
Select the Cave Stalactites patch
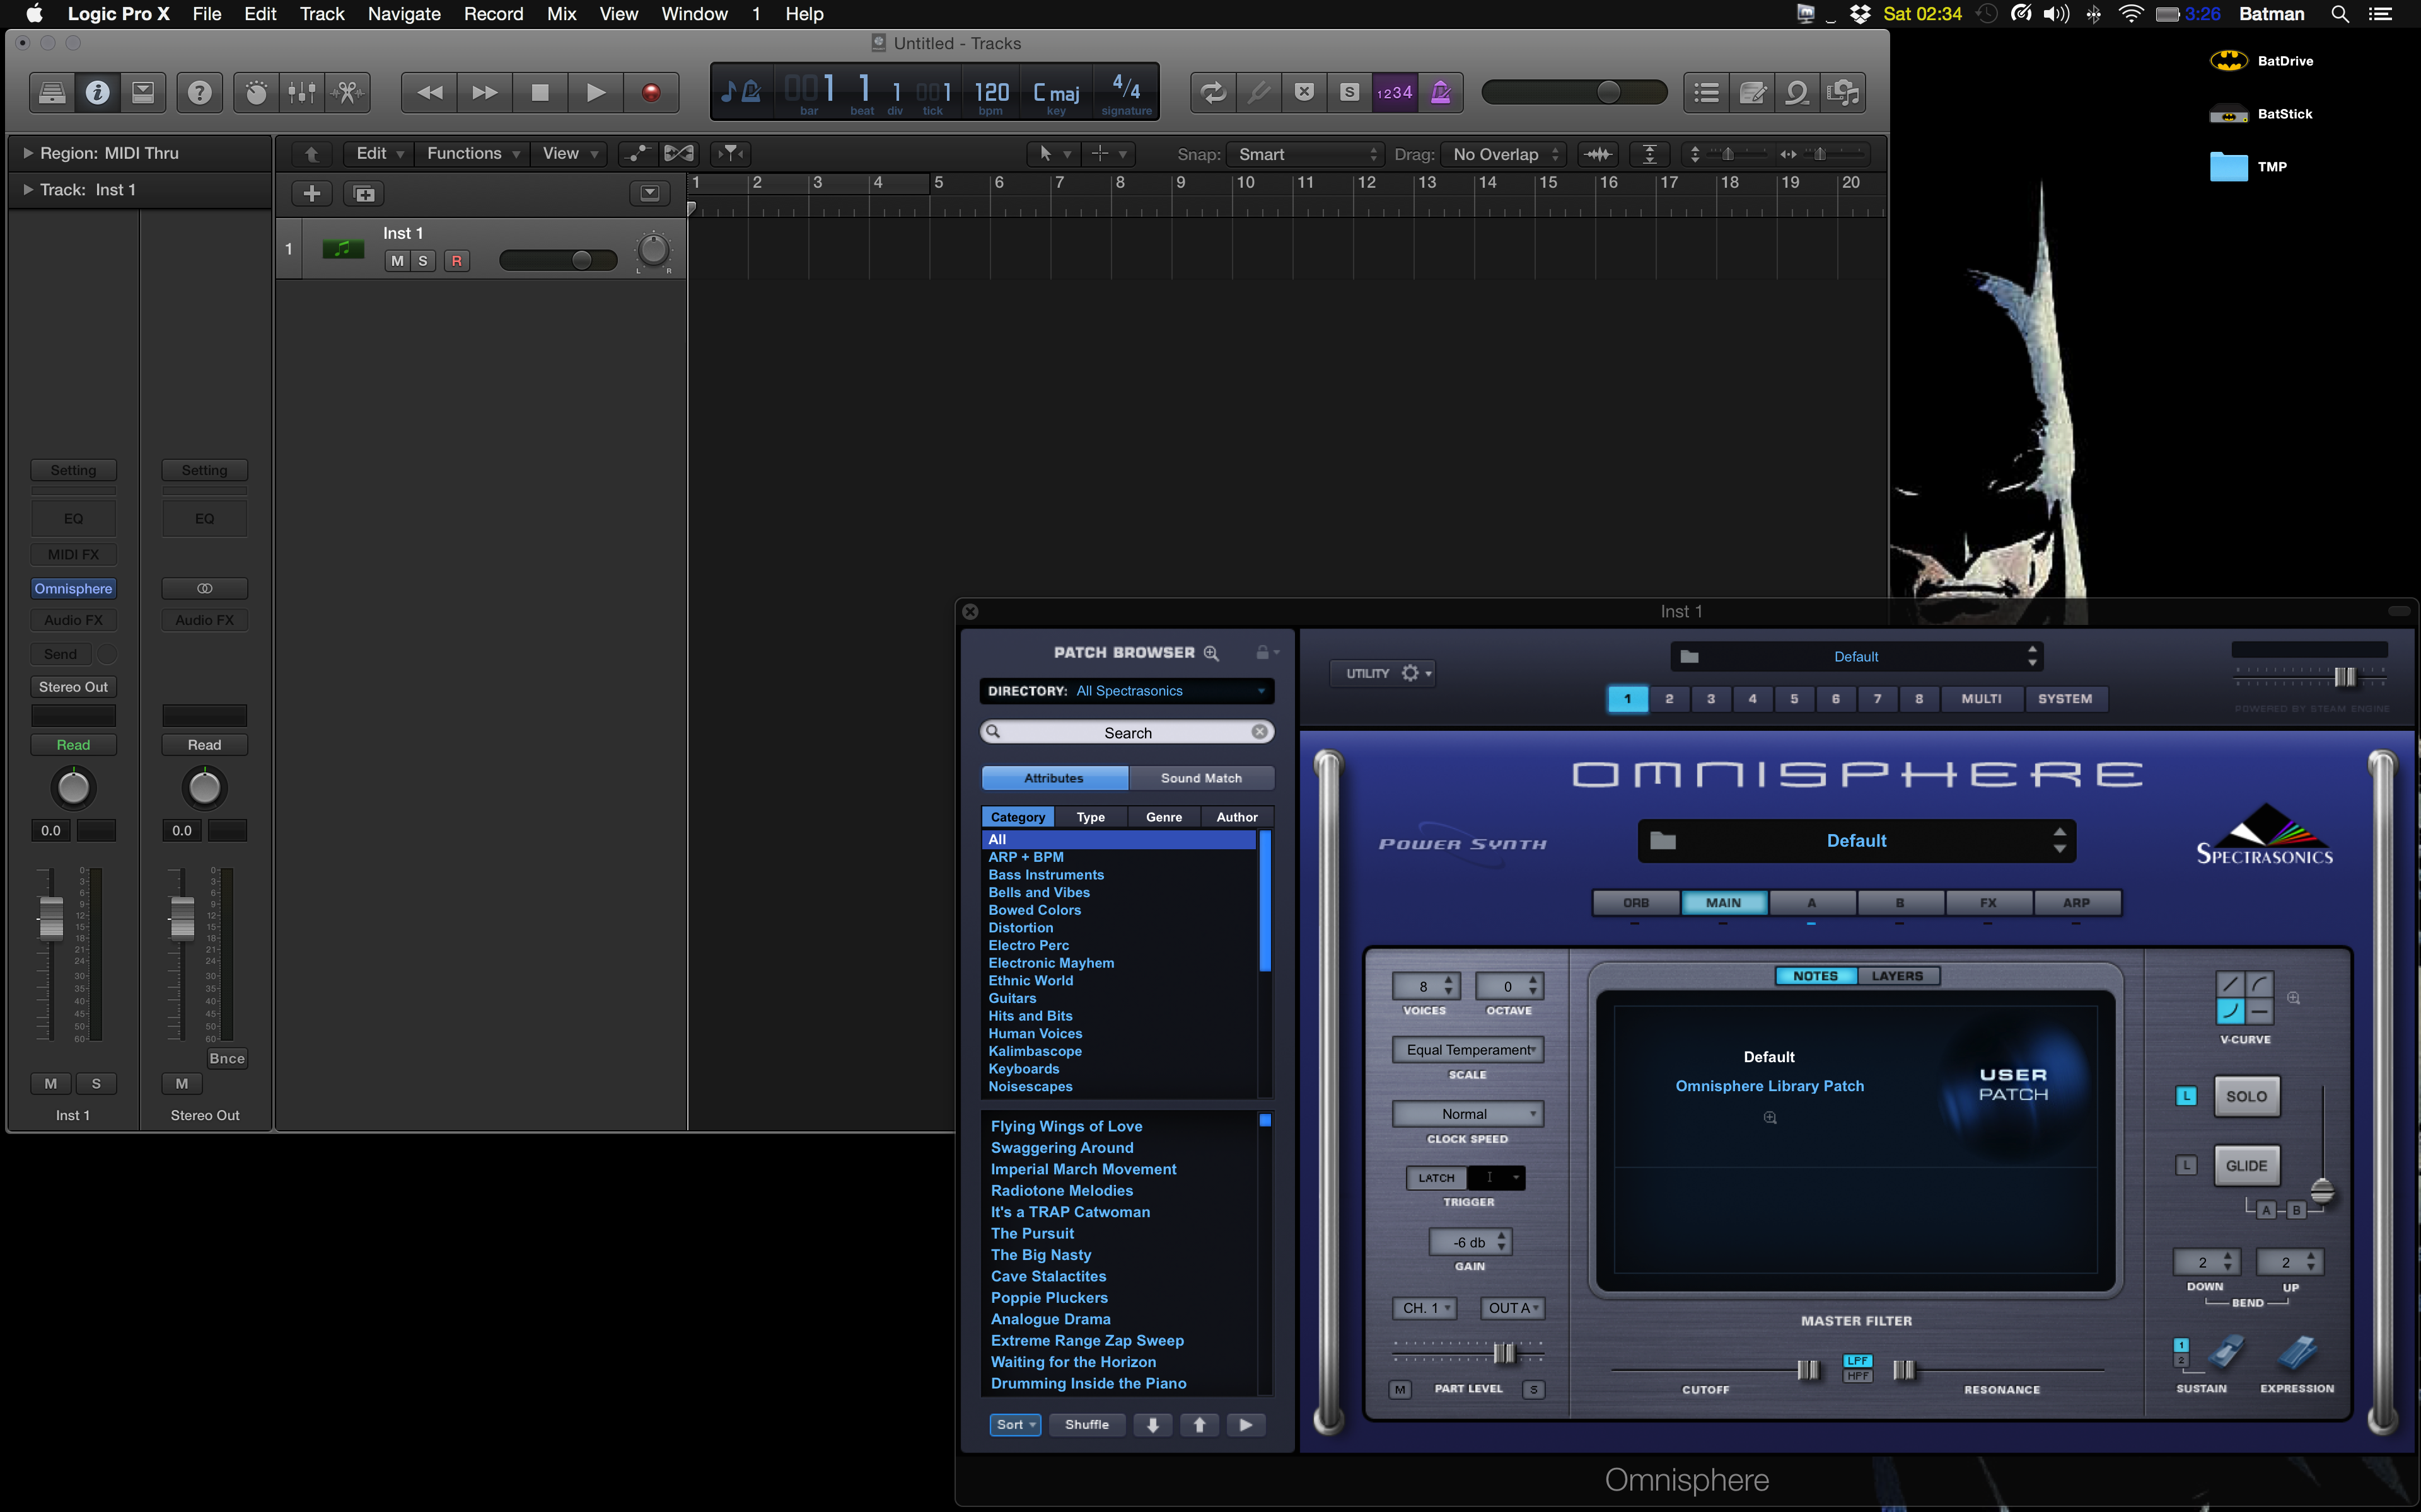1047,1276
